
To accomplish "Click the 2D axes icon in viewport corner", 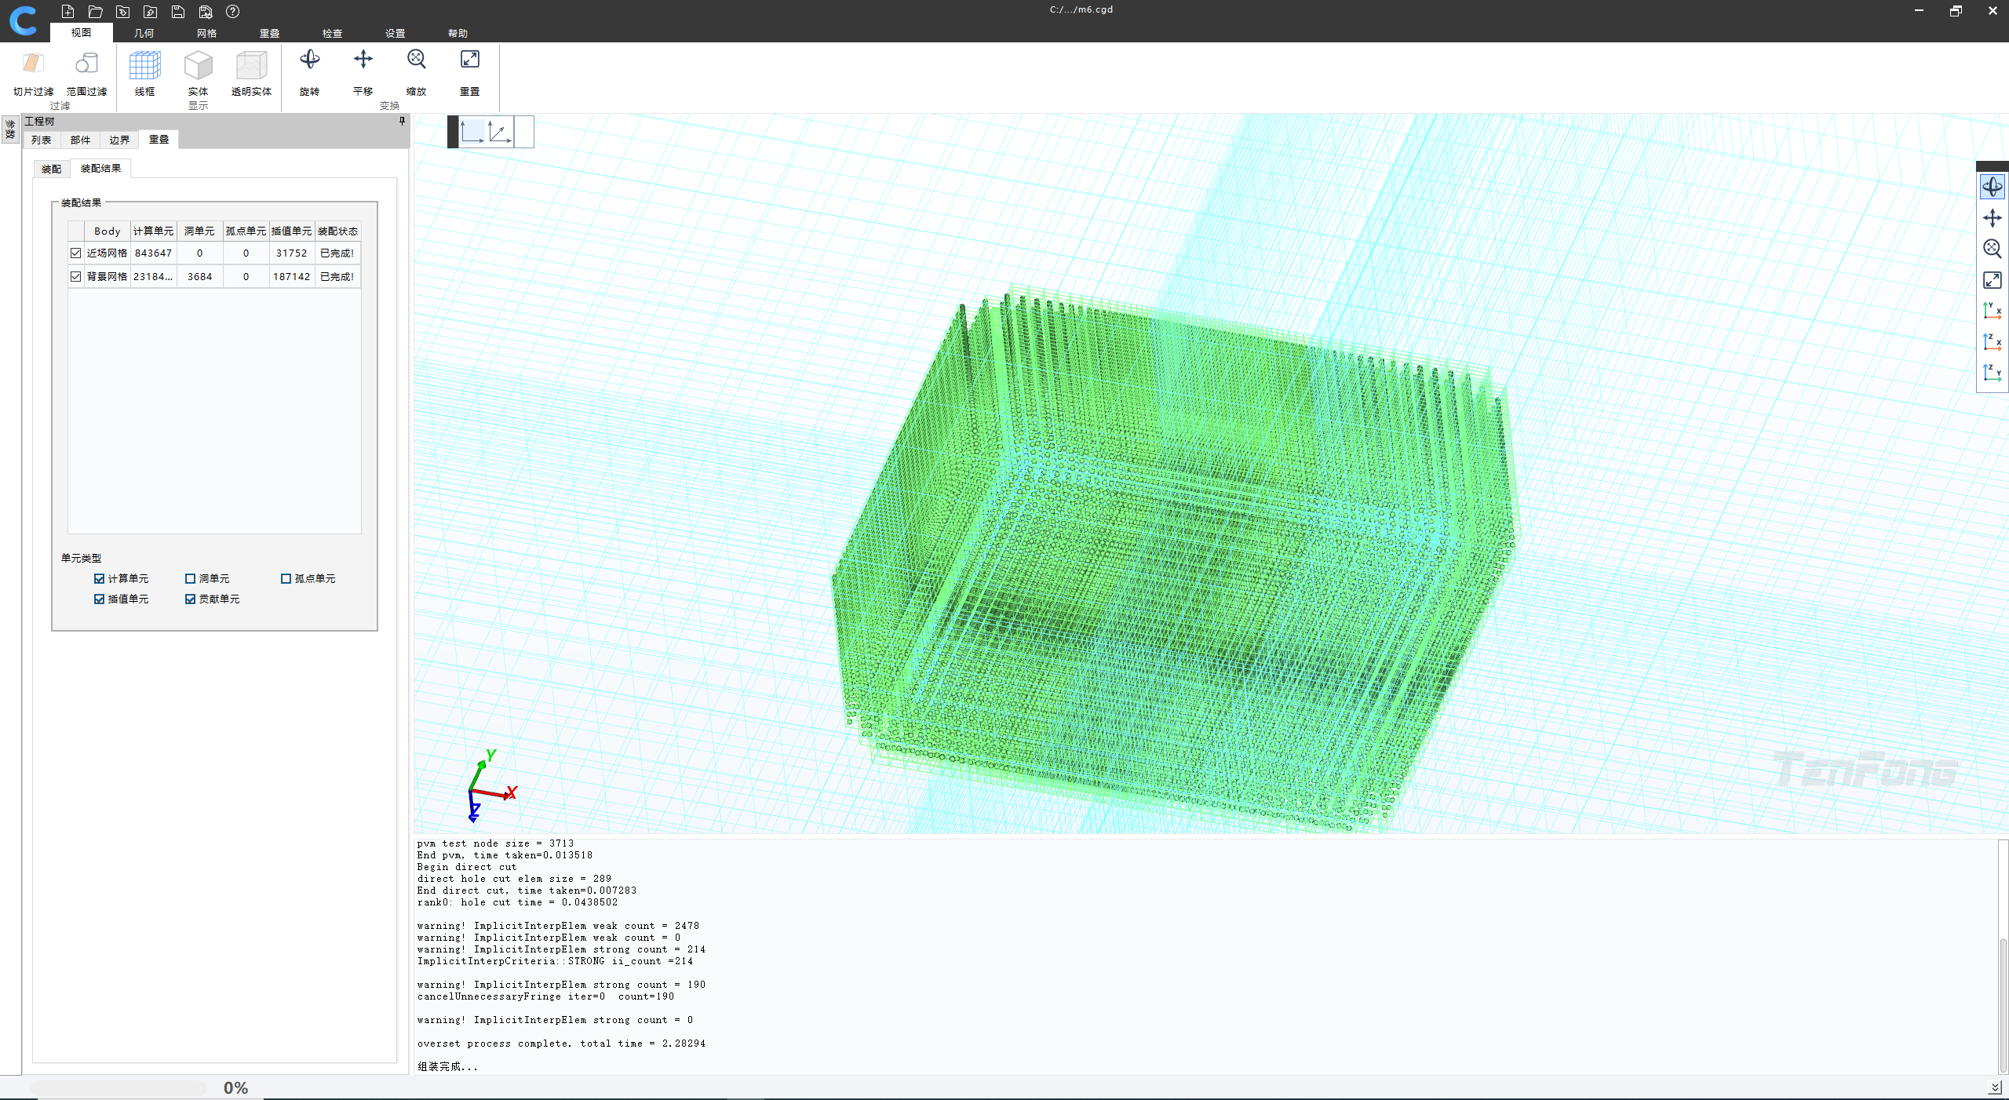I will pyautogui.click(x=472, y=131).
